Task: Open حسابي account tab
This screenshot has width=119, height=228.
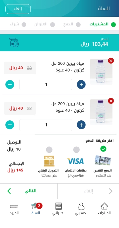Action: click(x=81, y=209)
